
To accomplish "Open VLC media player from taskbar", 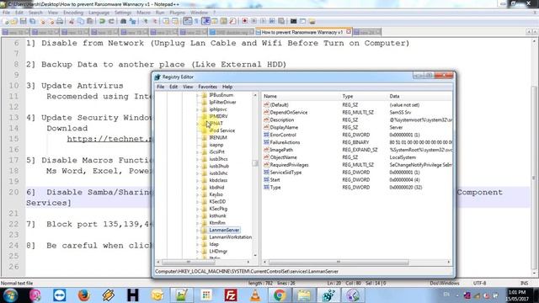I will click(x=255, y=295).
